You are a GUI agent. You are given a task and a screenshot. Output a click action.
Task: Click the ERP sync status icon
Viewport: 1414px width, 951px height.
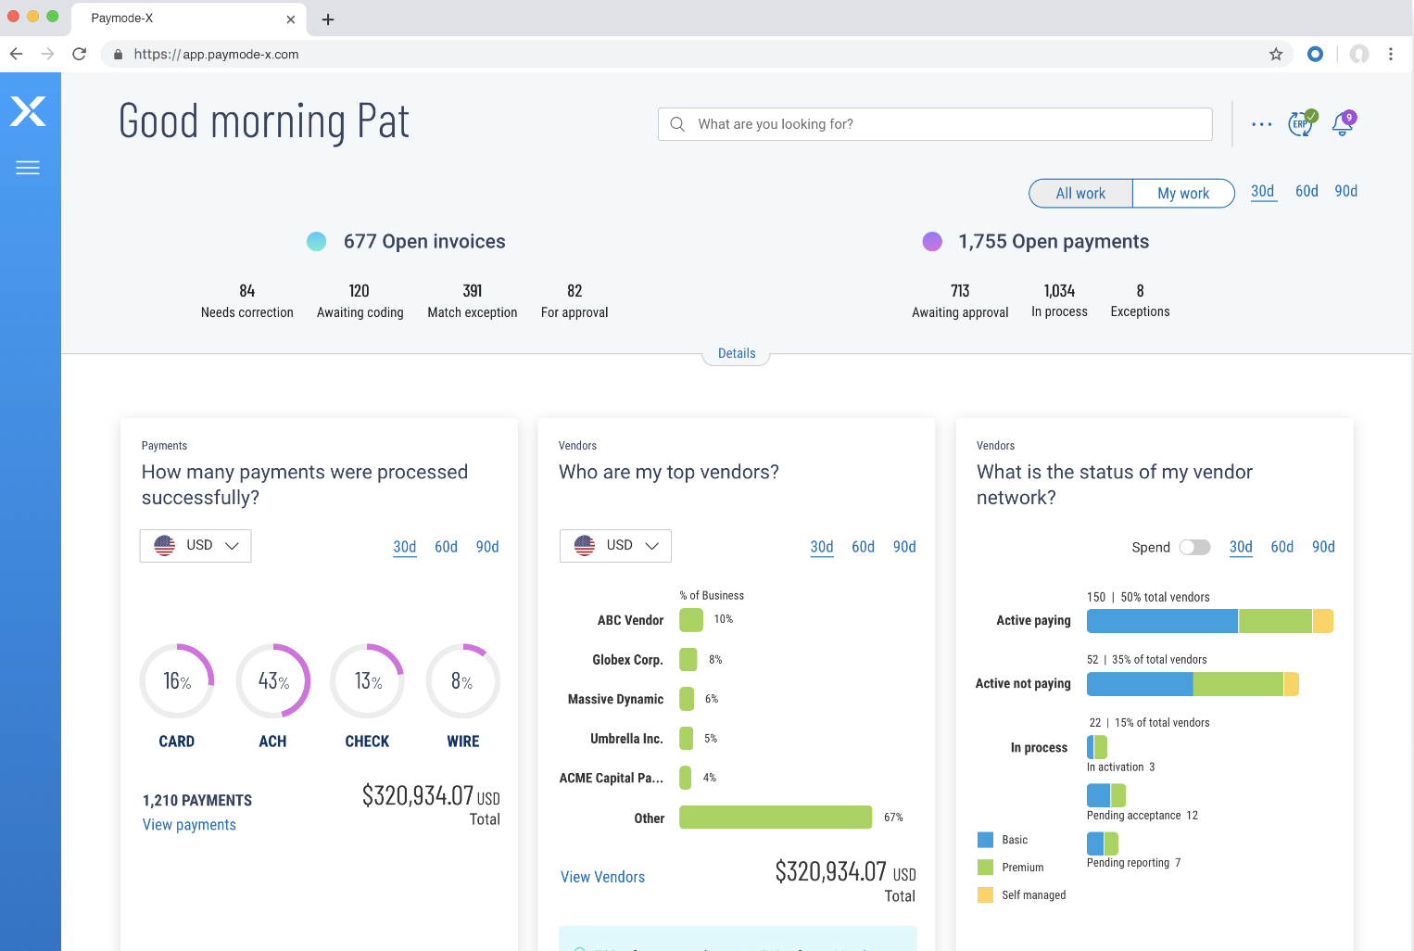(1302, 123)
